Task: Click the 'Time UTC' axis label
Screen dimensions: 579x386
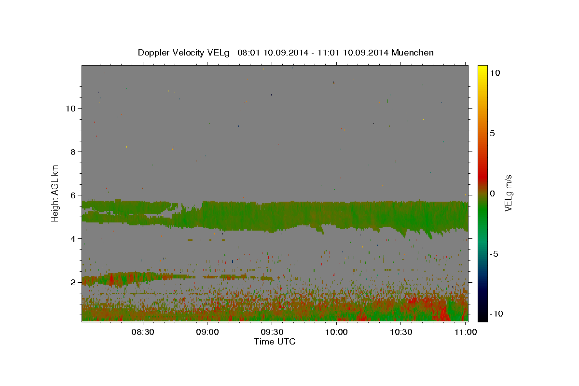Action: pyautogui.click(x=275, y=342)
